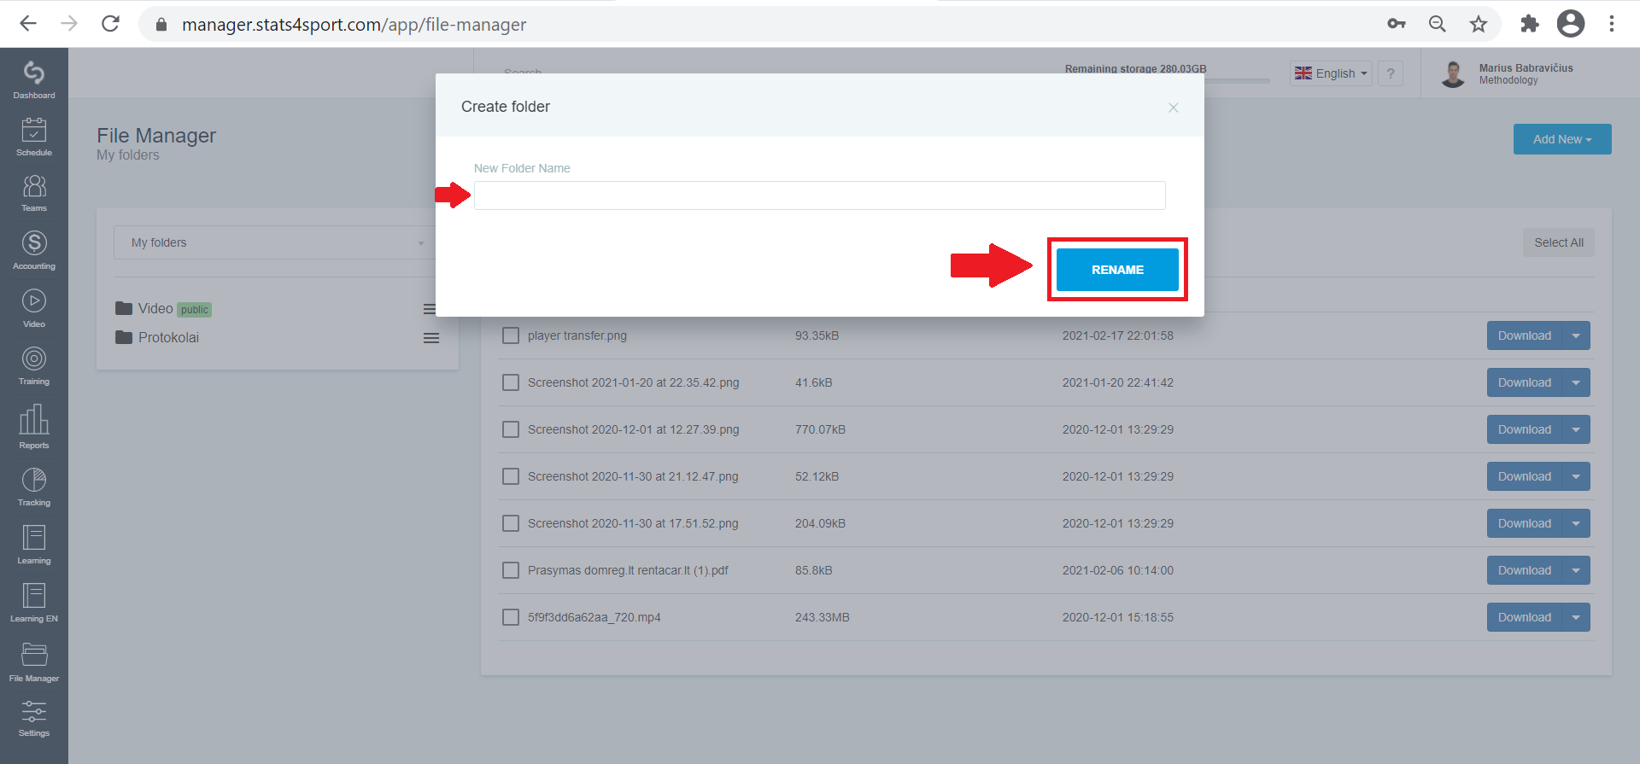Open the Video section in sidebar
1640x764 pixels.
coord(34,308)
